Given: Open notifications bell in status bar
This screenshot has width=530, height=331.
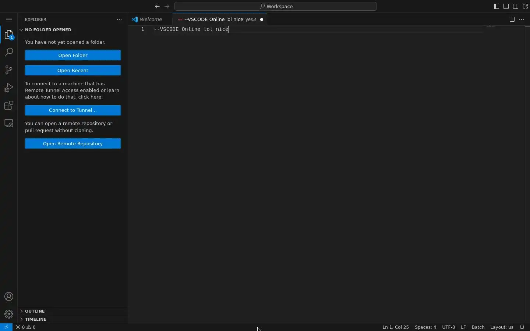Looking at the screenshot, I should click(x=522, y=327).
